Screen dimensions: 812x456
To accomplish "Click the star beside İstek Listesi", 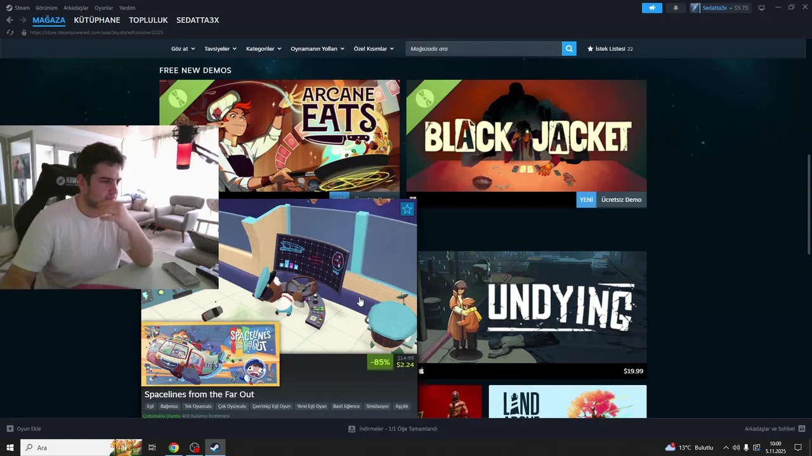I will tap(590, 49).
